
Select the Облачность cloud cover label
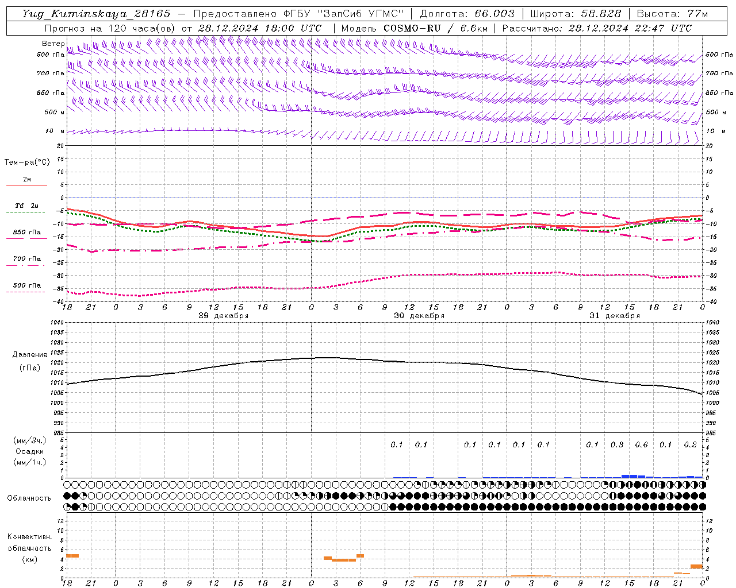pos(29,498)
